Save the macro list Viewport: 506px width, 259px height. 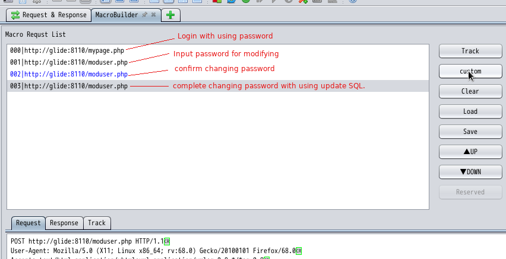[x=470, y=132]
